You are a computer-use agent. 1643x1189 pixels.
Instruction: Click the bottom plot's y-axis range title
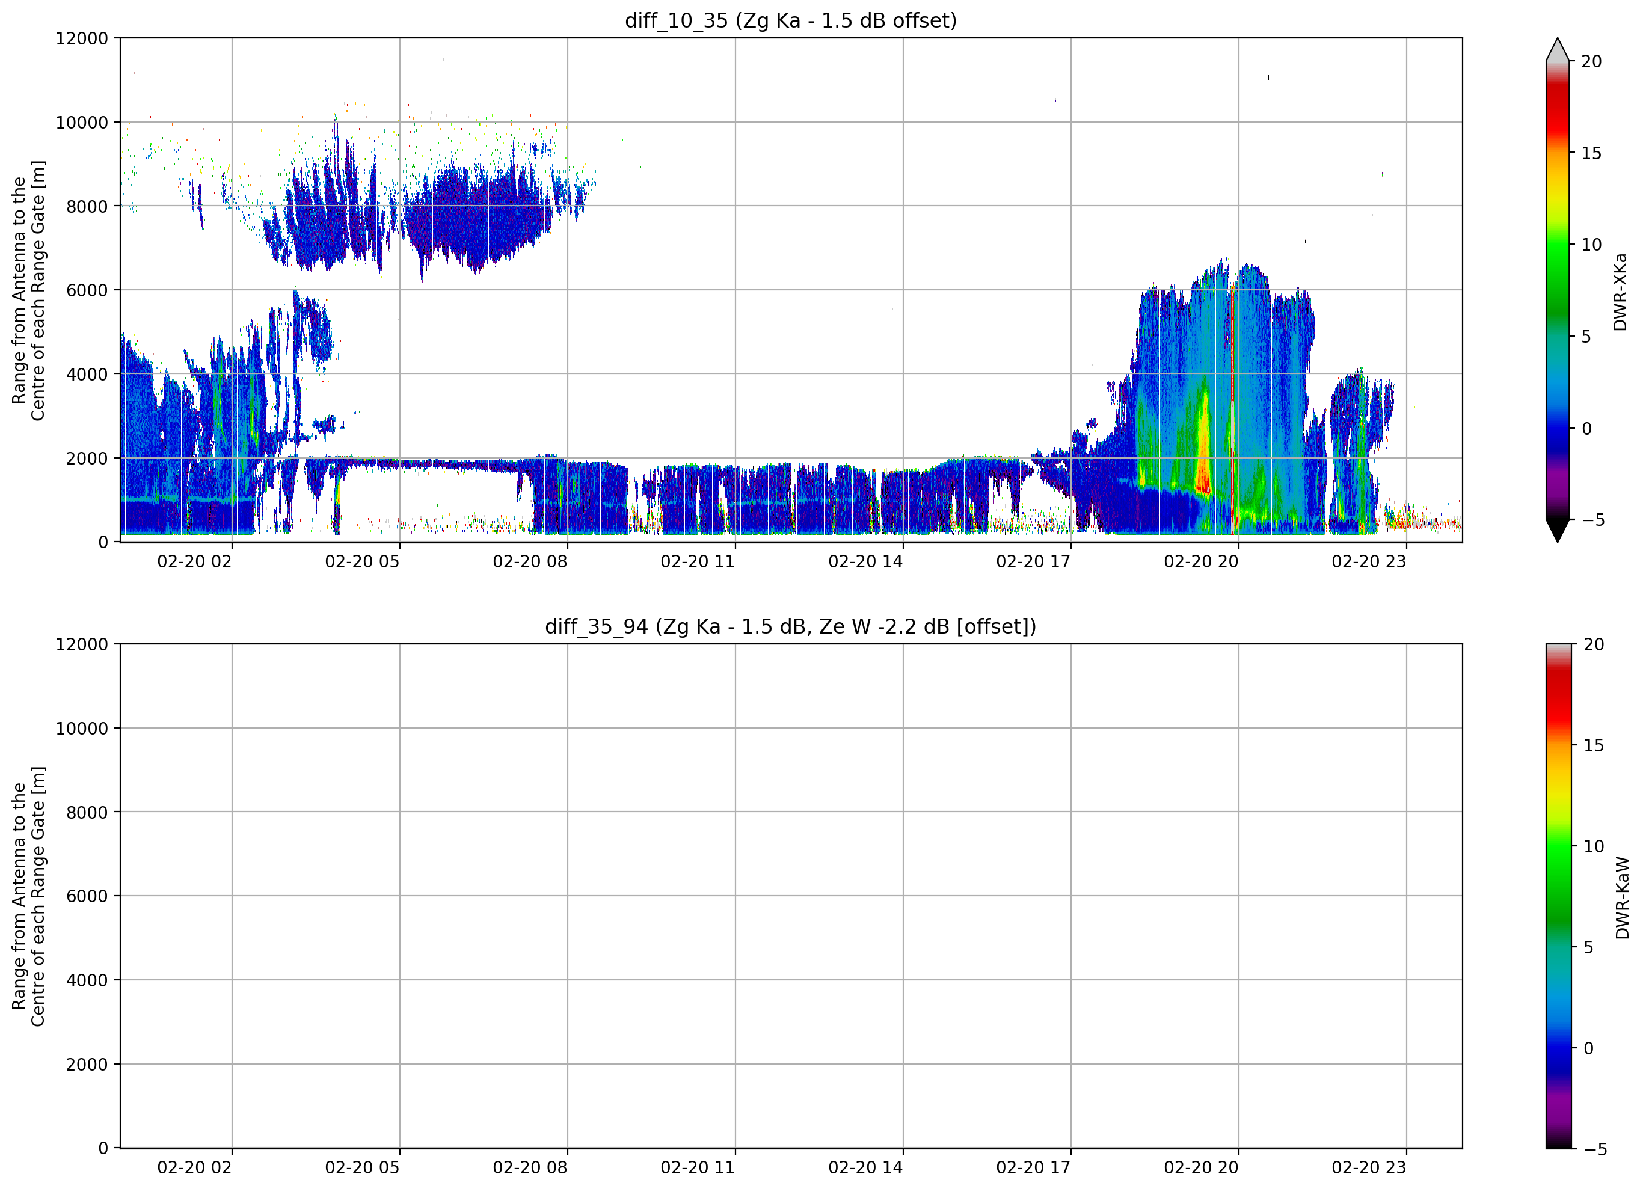point(28,896)
